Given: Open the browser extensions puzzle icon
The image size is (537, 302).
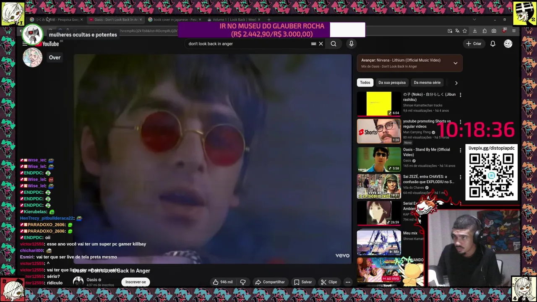Looking at the screenshot, I should point(485,31).
